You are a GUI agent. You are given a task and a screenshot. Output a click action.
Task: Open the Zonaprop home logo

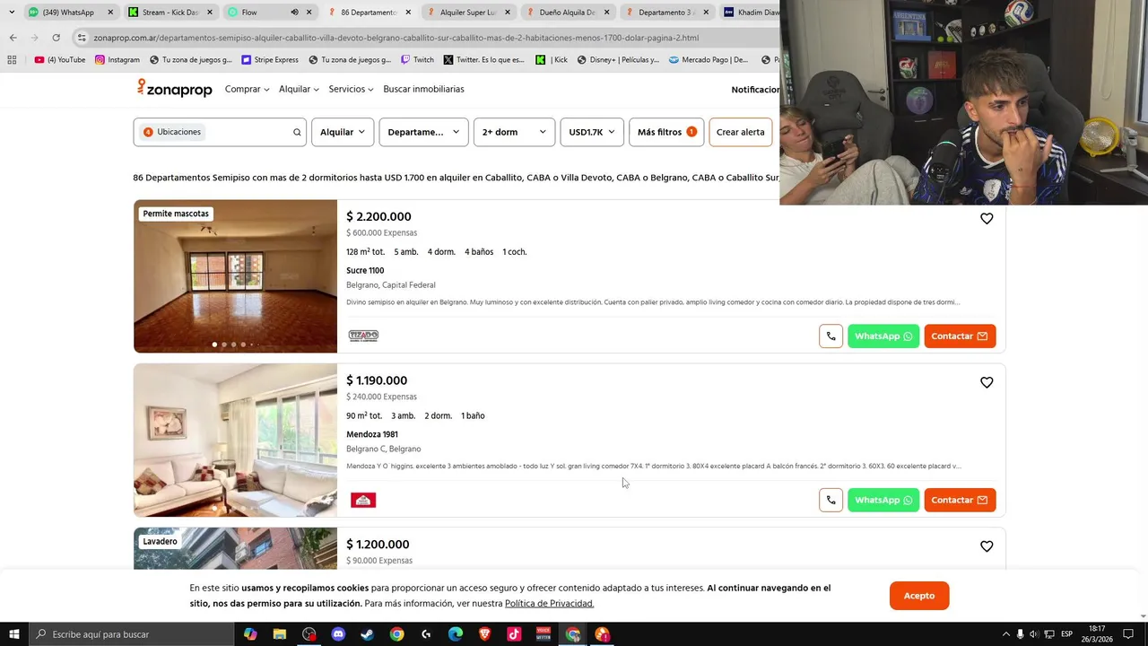pyautogui.click(x=175, y=88)
